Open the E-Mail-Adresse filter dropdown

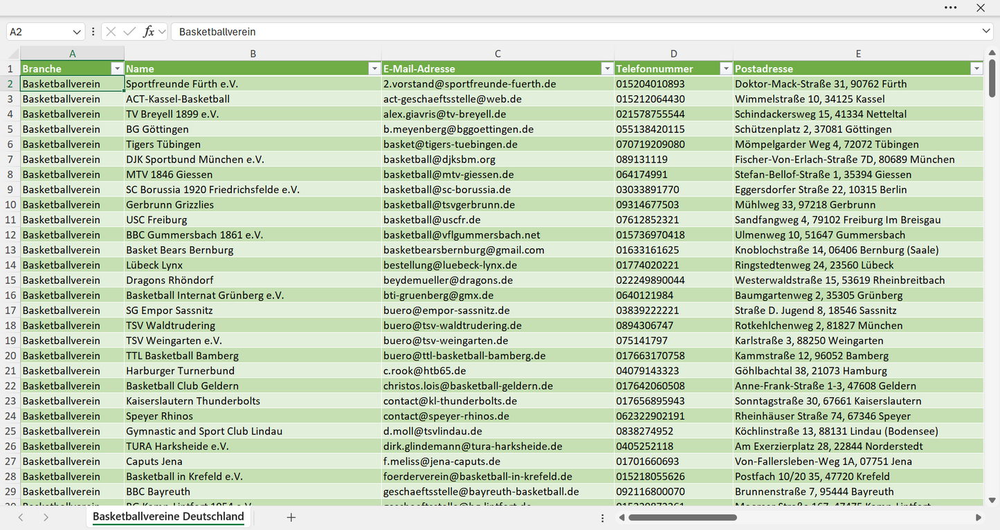click(607, 68)
